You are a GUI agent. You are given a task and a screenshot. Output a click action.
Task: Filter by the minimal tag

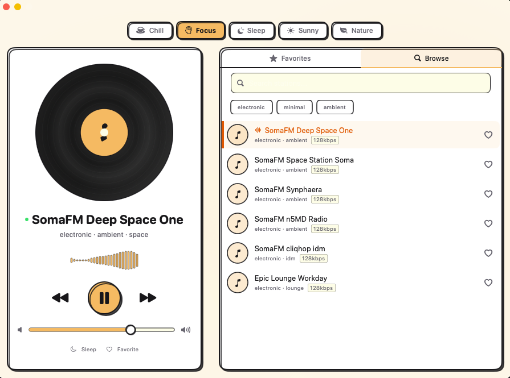[x=295, y=107]
